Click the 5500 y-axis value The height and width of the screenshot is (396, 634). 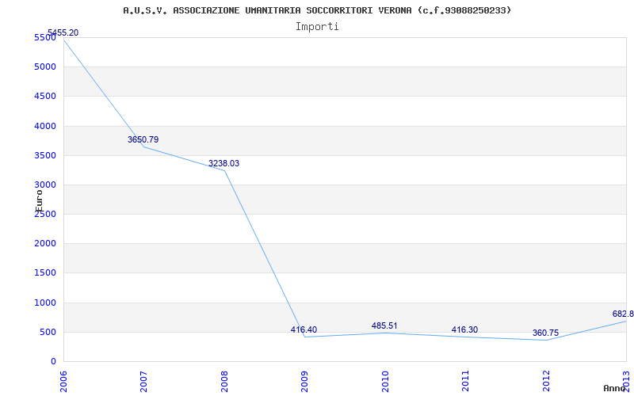[x=45, y=37]
